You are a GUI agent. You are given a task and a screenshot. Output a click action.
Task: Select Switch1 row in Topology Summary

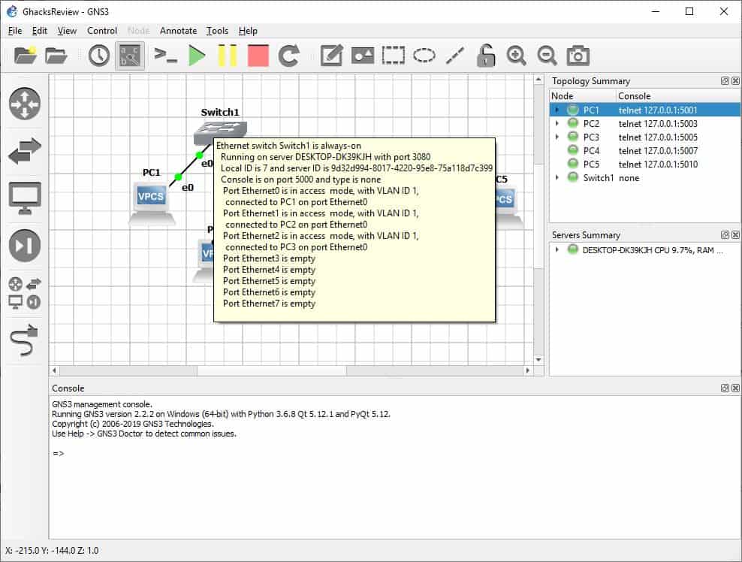645,177
